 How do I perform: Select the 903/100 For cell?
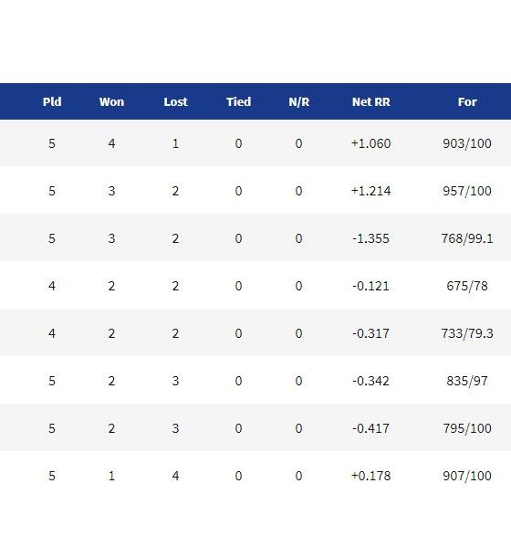click(x=467, y=143)
